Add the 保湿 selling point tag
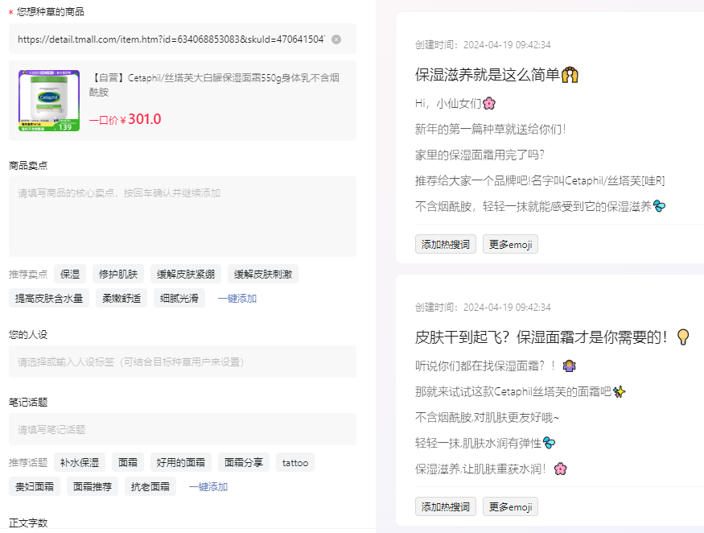The width and height of the screenshot is (704, 533). click(x=70, y=274)
